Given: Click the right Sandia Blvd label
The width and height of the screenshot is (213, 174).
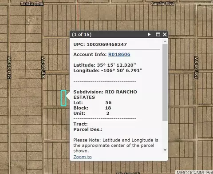Looking at the screenshot, I should (x=162, y=4).
